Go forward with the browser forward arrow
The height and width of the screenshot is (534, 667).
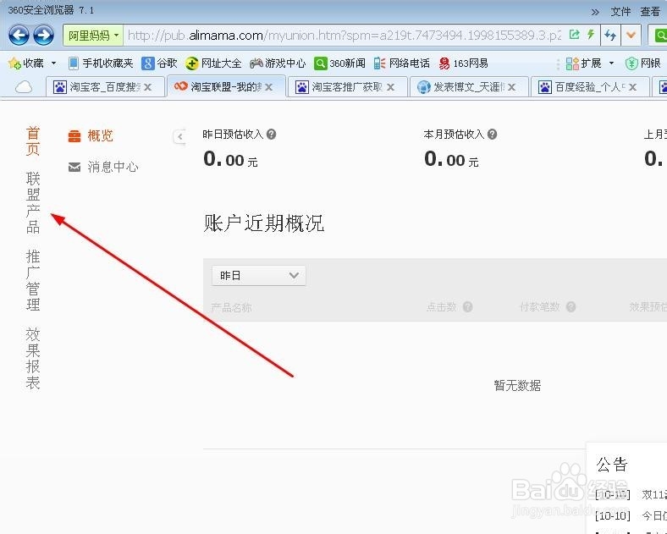43,35
